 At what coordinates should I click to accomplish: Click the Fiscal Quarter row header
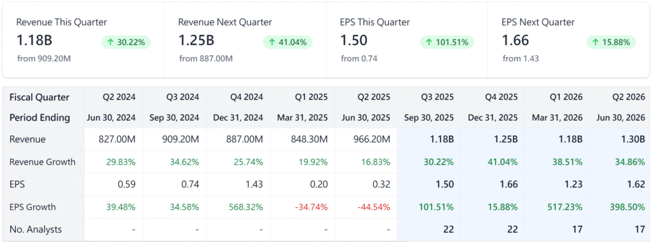click(x=39, y=97)
